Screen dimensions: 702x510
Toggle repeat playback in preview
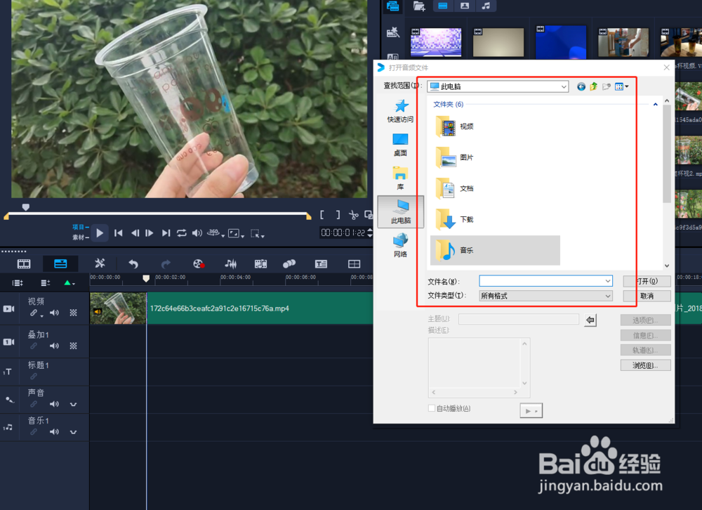click(181, 233)
